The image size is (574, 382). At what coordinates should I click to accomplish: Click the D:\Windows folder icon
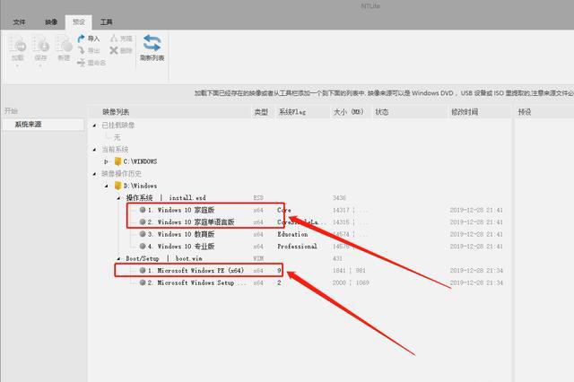[x=117, y=186]
